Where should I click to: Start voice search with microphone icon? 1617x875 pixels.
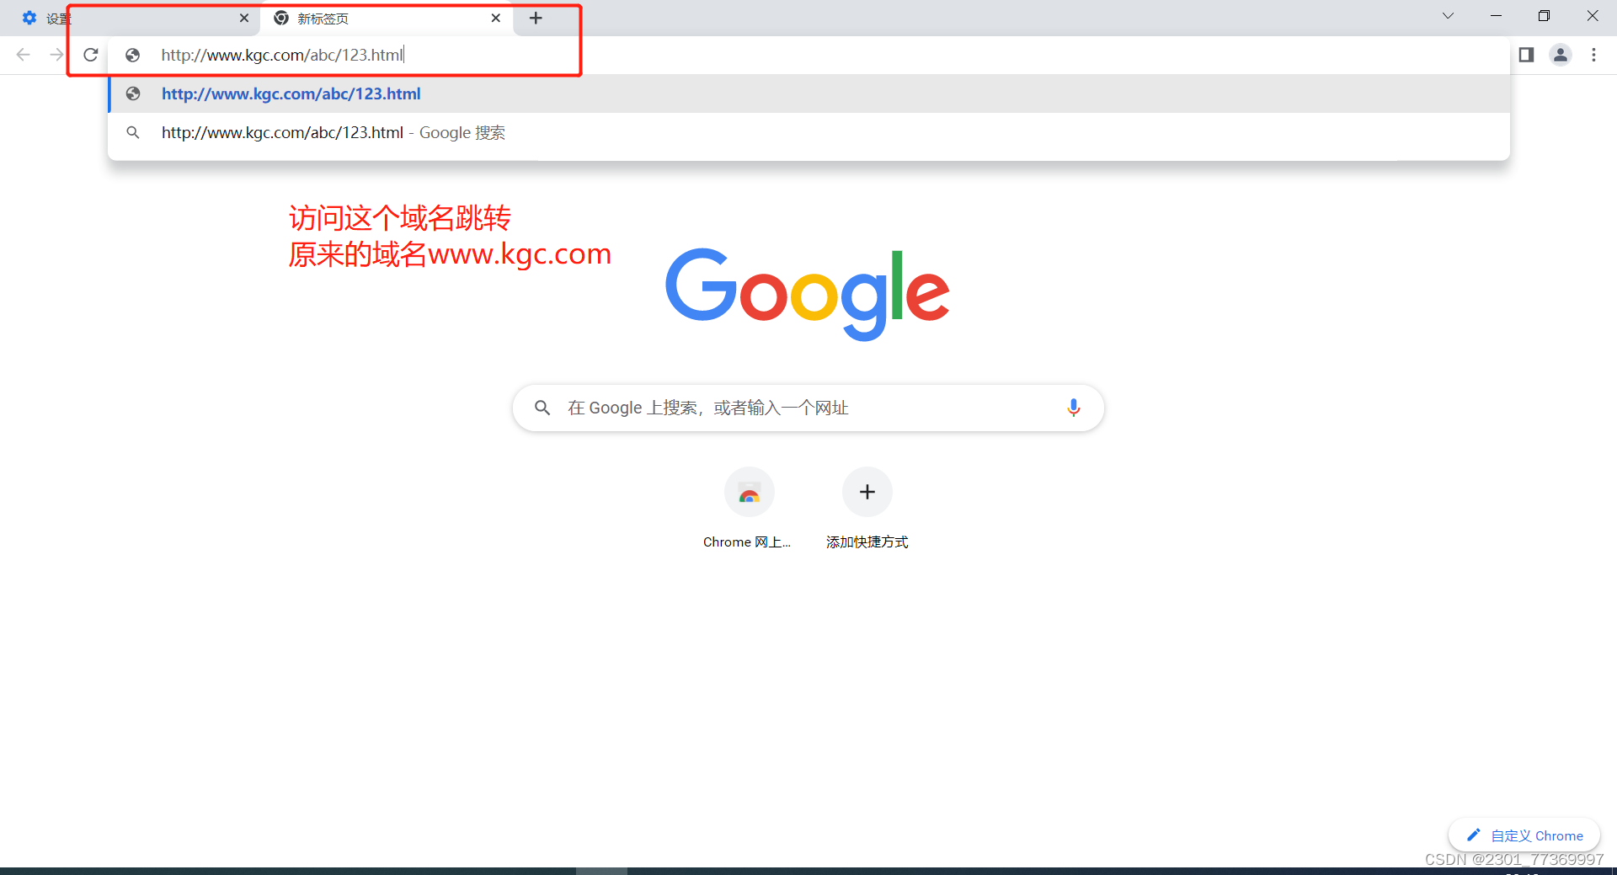tap(1073, 408)
